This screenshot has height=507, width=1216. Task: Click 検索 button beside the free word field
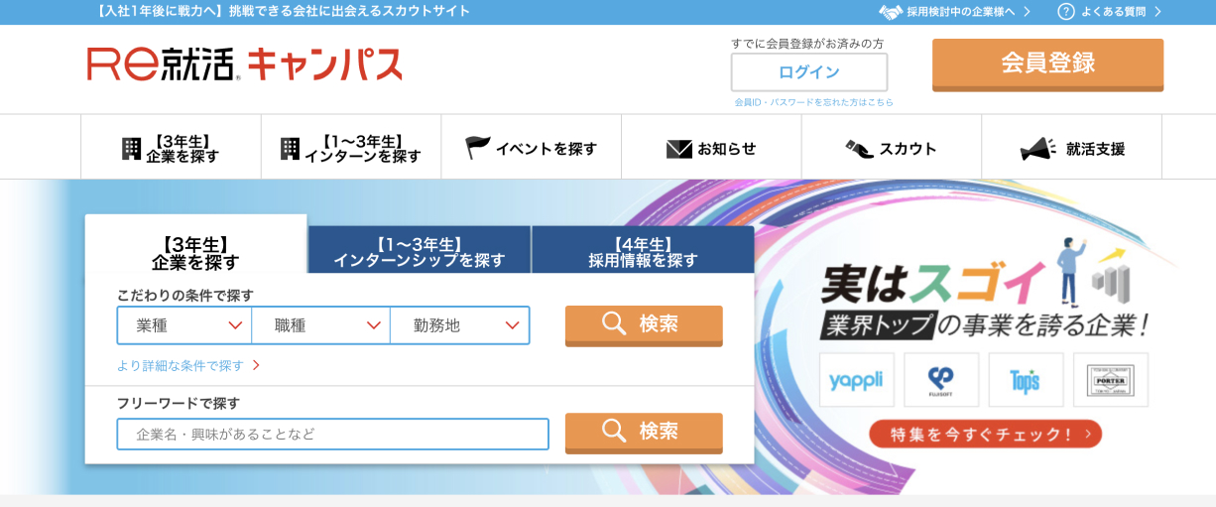644,433
